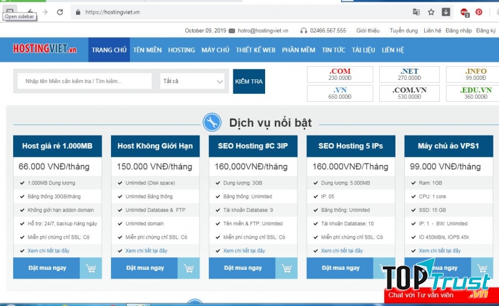499x306 pixels.
Task: Click cart icon under Host giá rẻ 1.000MB
Action: (x=90, y=268)
